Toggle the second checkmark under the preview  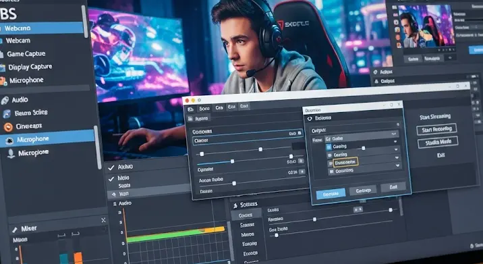point(111,178)
